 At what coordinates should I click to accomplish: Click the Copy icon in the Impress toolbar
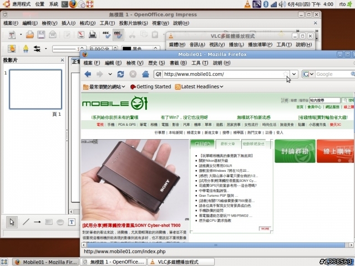coord(144,35)
